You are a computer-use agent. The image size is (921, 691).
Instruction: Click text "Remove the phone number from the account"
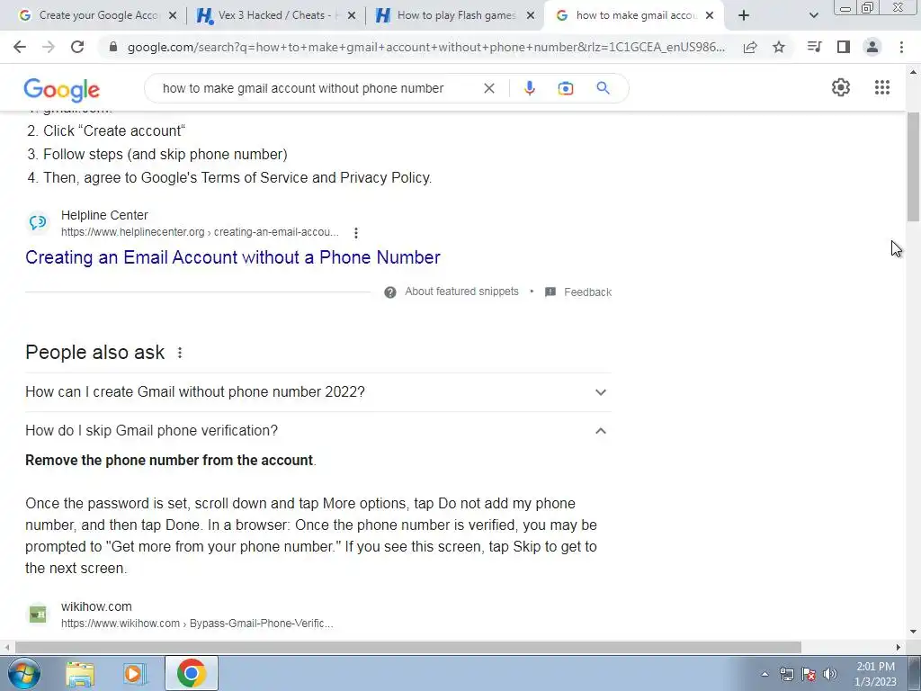[x=168, y=460]
